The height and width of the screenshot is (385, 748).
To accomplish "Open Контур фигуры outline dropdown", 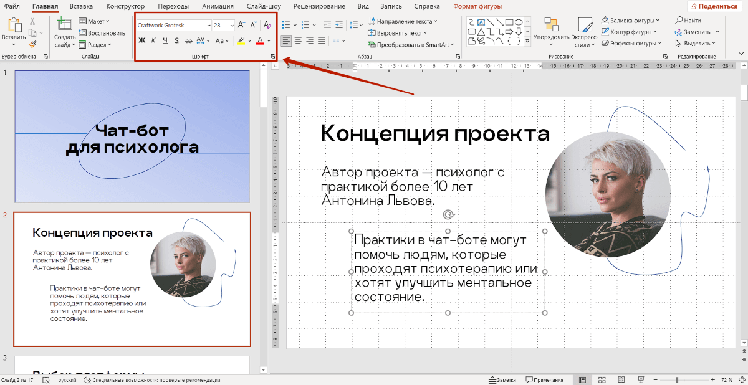I will (630, 32).
